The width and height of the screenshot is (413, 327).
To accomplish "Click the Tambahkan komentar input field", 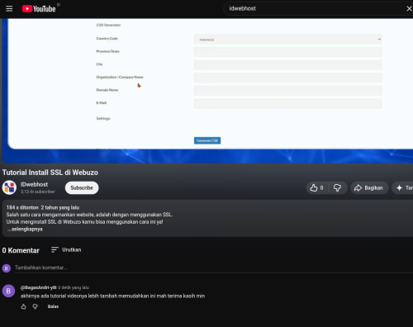I will pos(213,268).
